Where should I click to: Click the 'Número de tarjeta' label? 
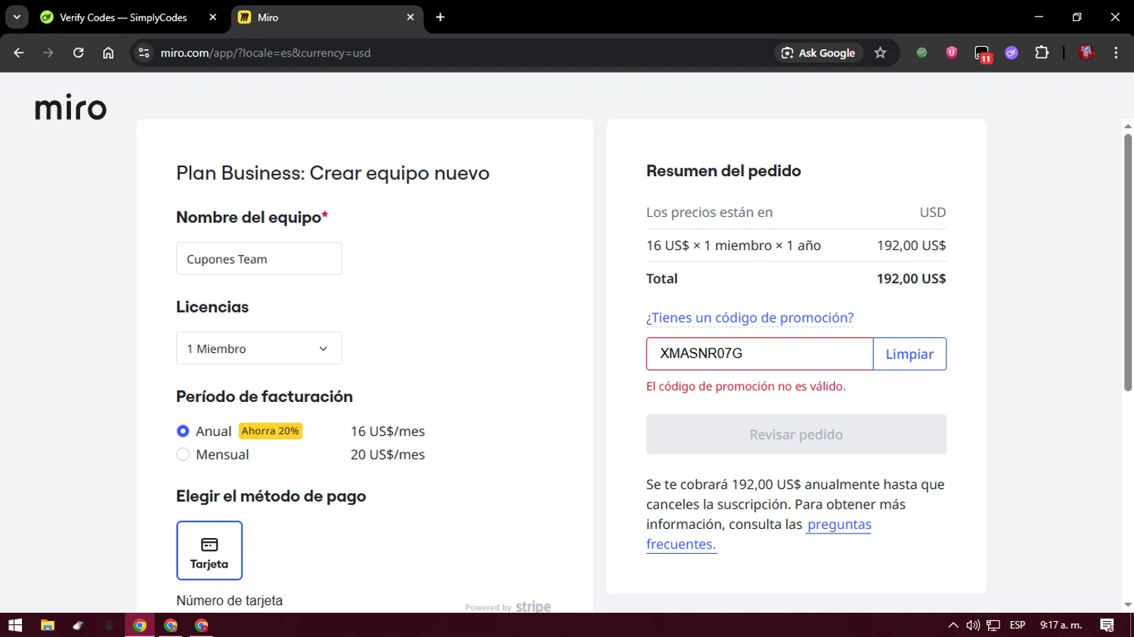229,601
